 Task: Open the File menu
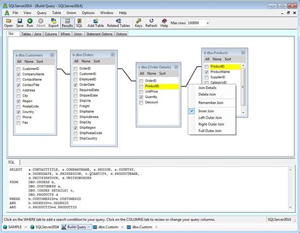(15, 13)
